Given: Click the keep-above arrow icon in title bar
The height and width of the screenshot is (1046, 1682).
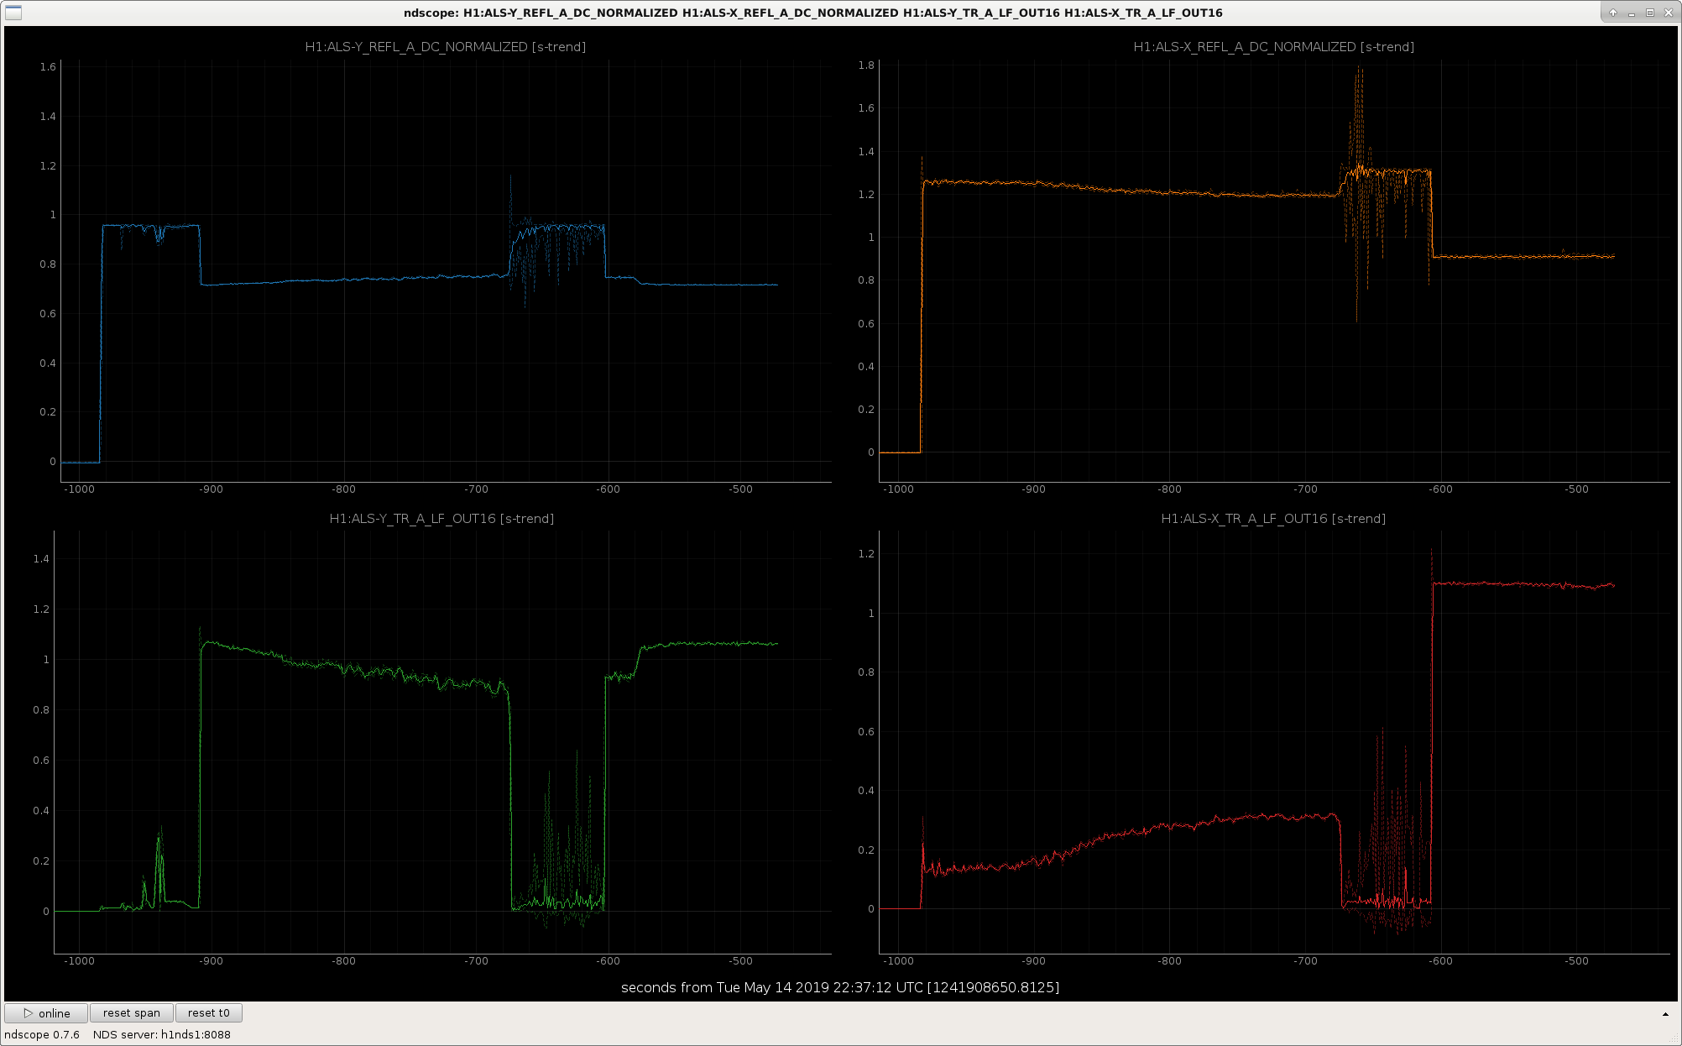Looking at the screenshot, I should [x=1612, y=13].
